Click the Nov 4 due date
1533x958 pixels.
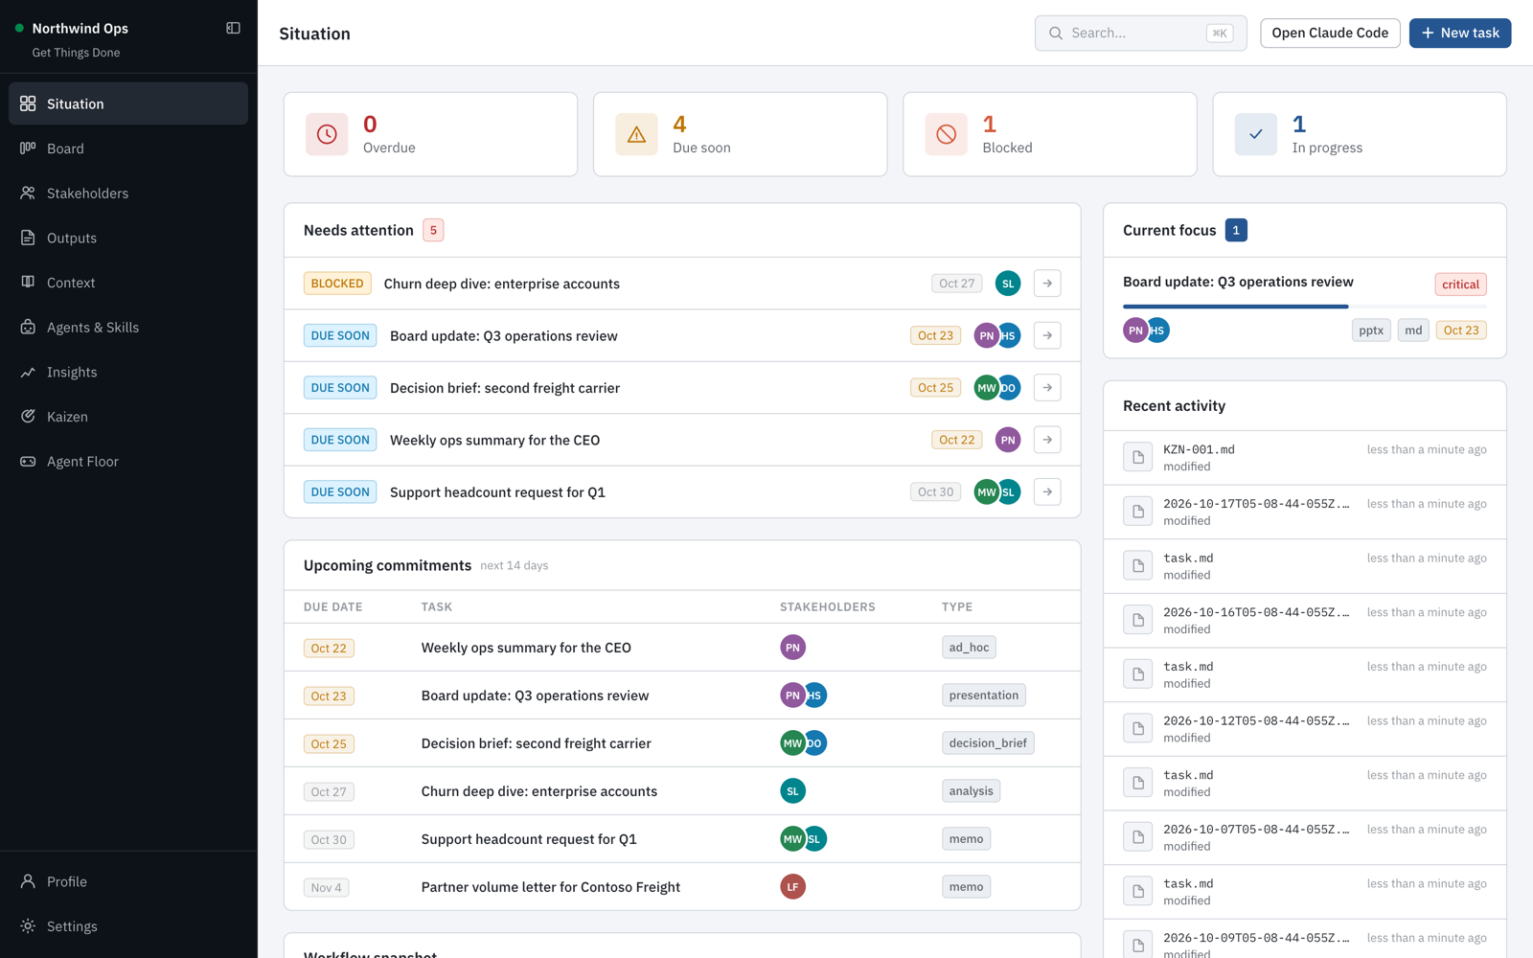pos(326,888)
